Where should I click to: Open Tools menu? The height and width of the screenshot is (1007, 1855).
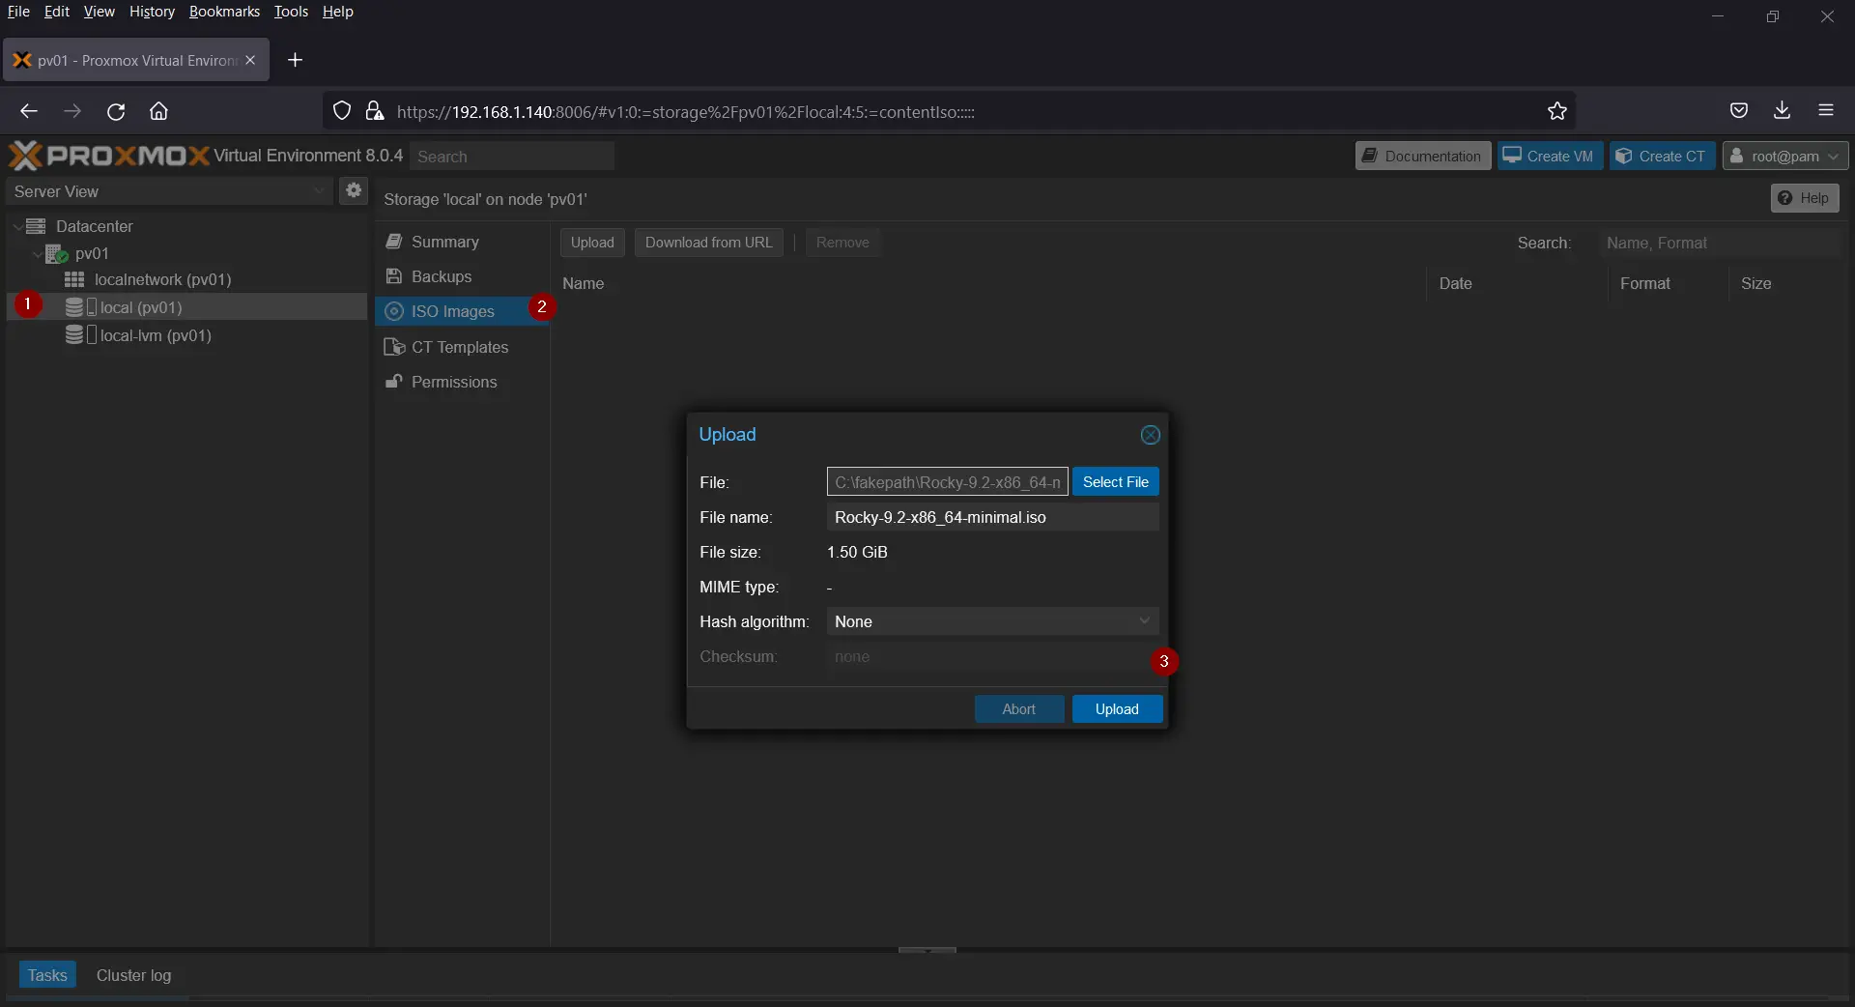(291, 12)
